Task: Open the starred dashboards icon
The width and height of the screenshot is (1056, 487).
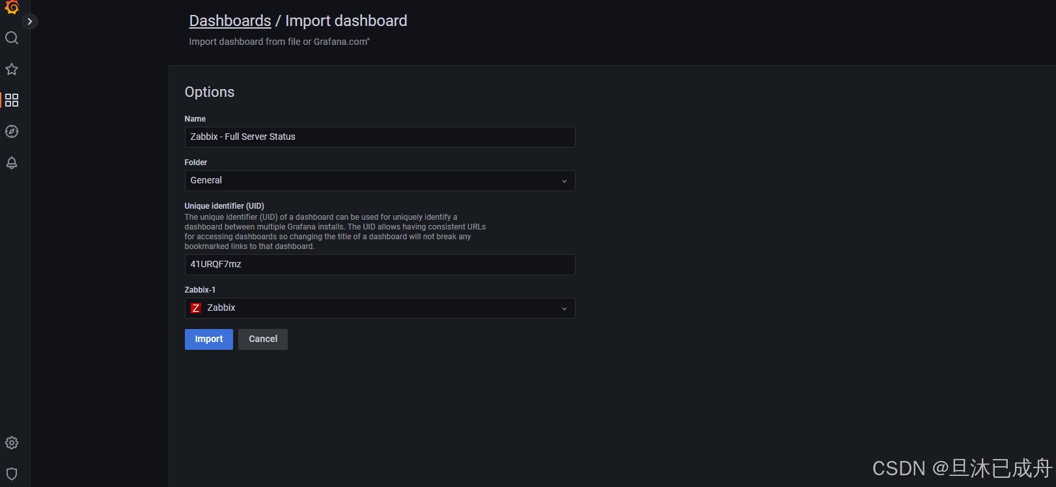Action: [x=12, y=69]
